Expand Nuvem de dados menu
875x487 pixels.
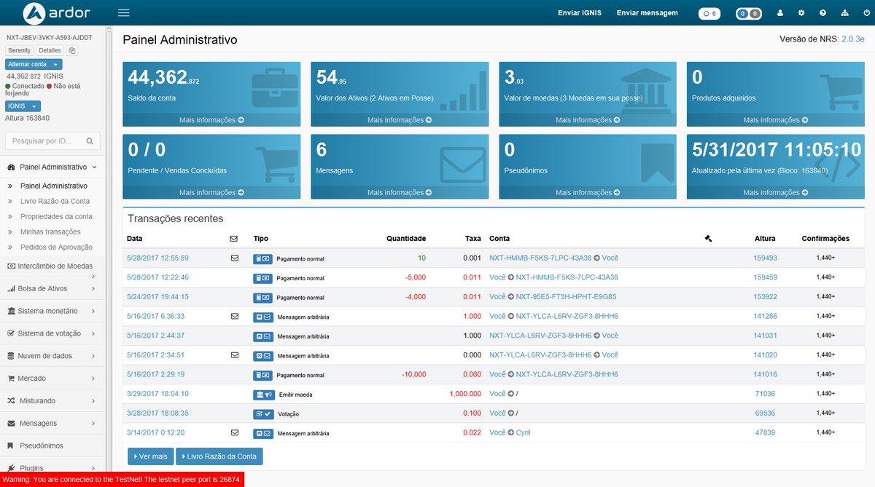52,356
